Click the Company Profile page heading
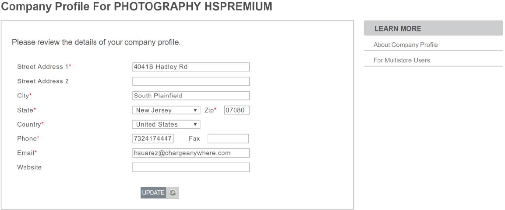 click(x=137, y=7)
